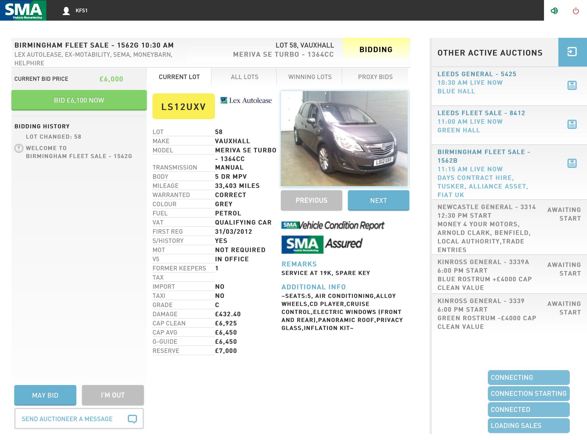587x440 pixels.
Task: Click the I'm Out button
Action: click(x=113, y=395)
